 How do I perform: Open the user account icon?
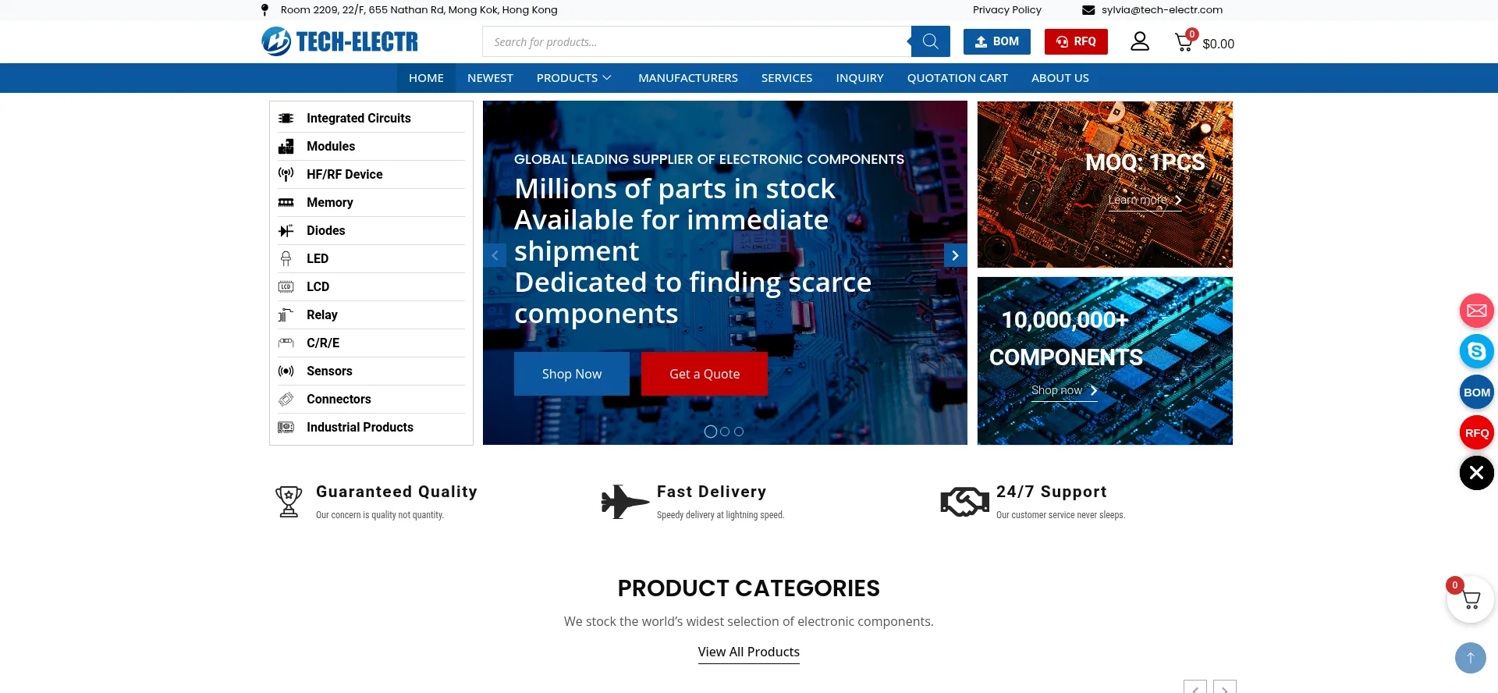click(1140, 41)
